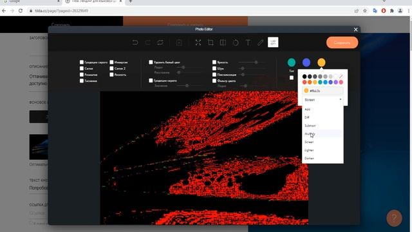Enable the Шум noise checkbox
Viewport: 412px width, 232px height.
[x=214, y=68]
